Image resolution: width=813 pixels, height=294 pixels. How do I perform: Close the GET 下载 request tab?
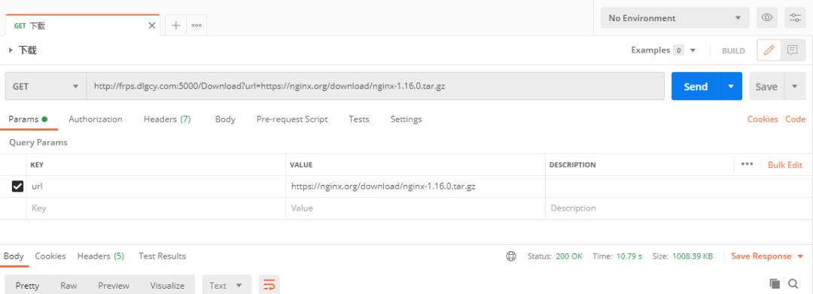tap(151, 26)
